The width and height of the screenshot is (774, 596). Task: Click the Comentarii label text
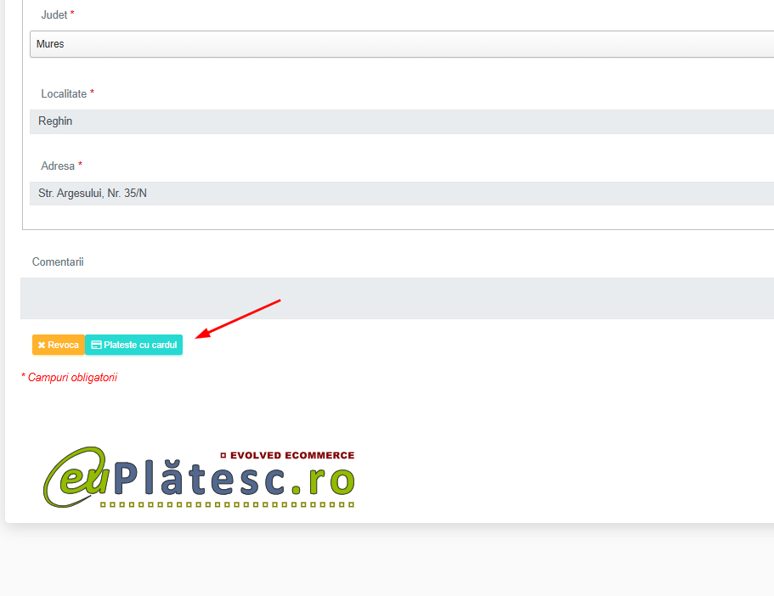[58, 262]
